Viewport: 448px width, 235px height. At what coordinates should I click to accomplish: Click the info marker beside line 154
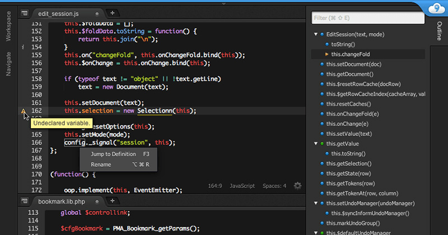coord(23,48)
